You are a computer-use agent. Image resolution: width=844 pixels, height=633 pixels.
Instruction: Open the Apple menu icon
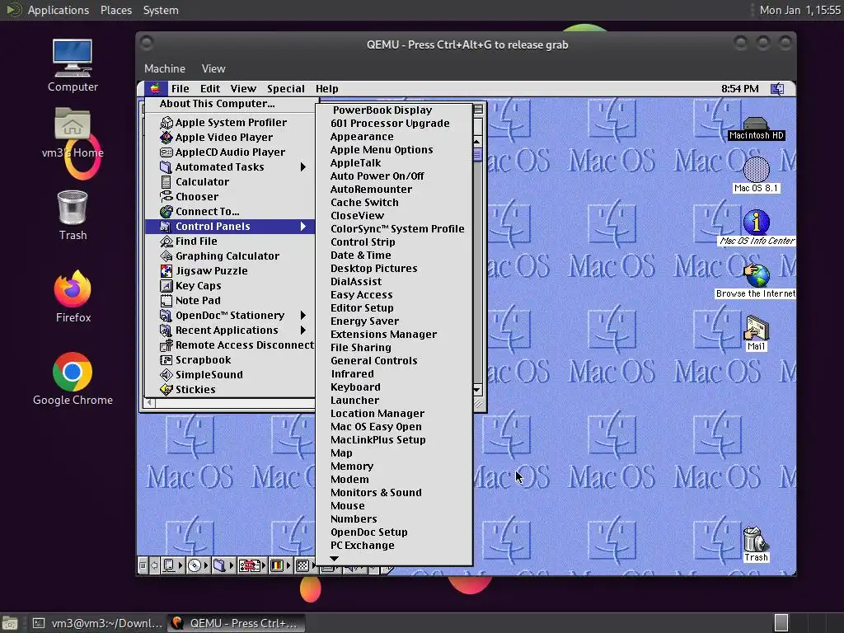tap(155, 88)
